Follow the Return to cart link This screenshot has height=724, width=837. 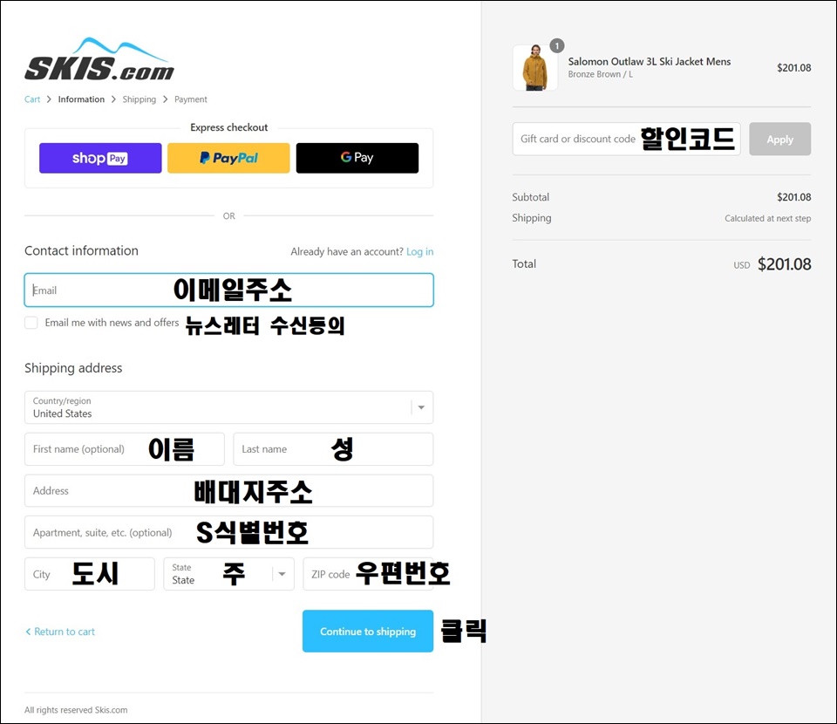(60, 632)
